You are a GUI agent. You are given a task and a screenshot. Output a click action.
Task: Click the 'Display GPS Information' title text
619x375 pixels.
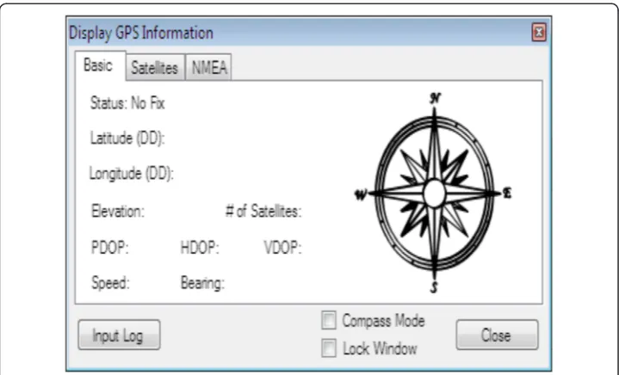click(141, 33)
